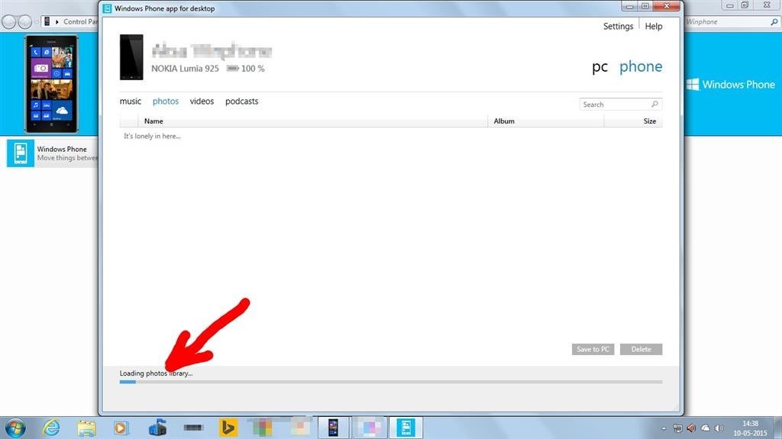Select the videos tab

tap(202, 102)
